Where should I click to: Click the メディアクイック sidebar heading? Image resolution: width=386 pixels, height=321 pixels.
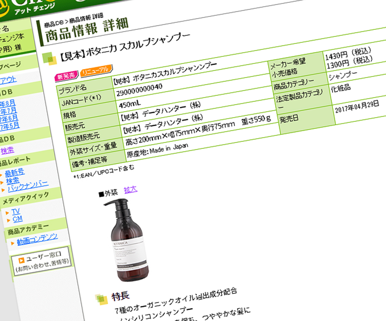tap(26, 198)
